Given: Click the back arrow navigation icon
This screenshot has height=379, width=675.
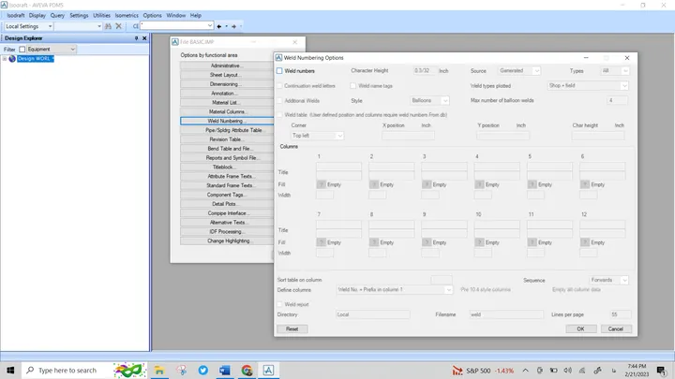Looking at the screenshot, I should click(x=219, y=26).
